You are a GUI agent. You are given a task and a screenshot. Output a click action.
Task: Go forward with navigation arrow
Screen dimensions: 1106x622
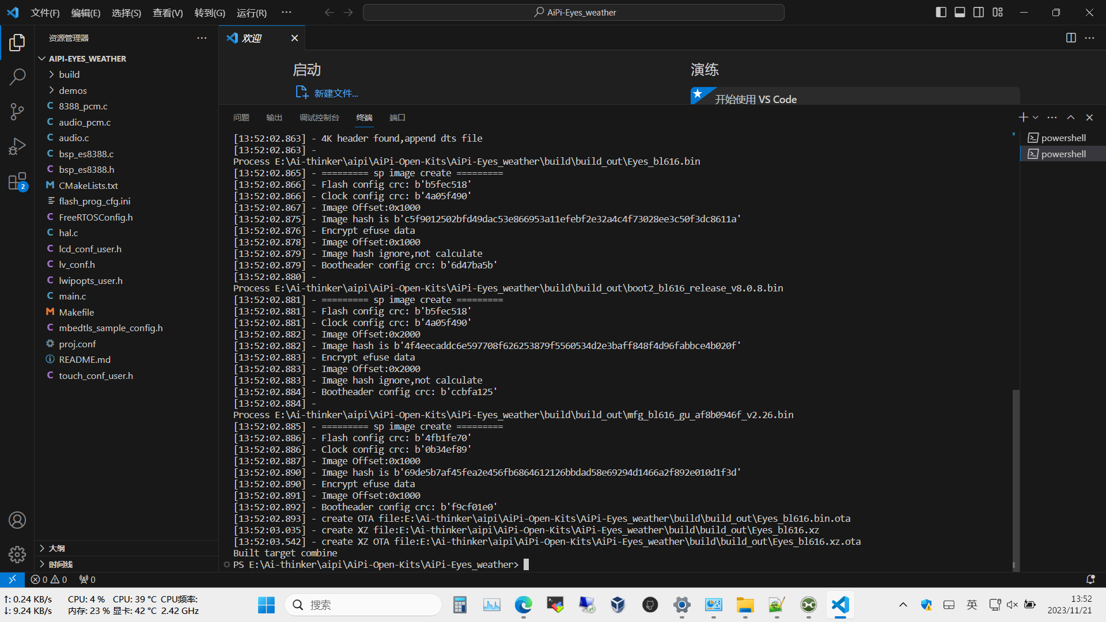[x=348, y=12]
